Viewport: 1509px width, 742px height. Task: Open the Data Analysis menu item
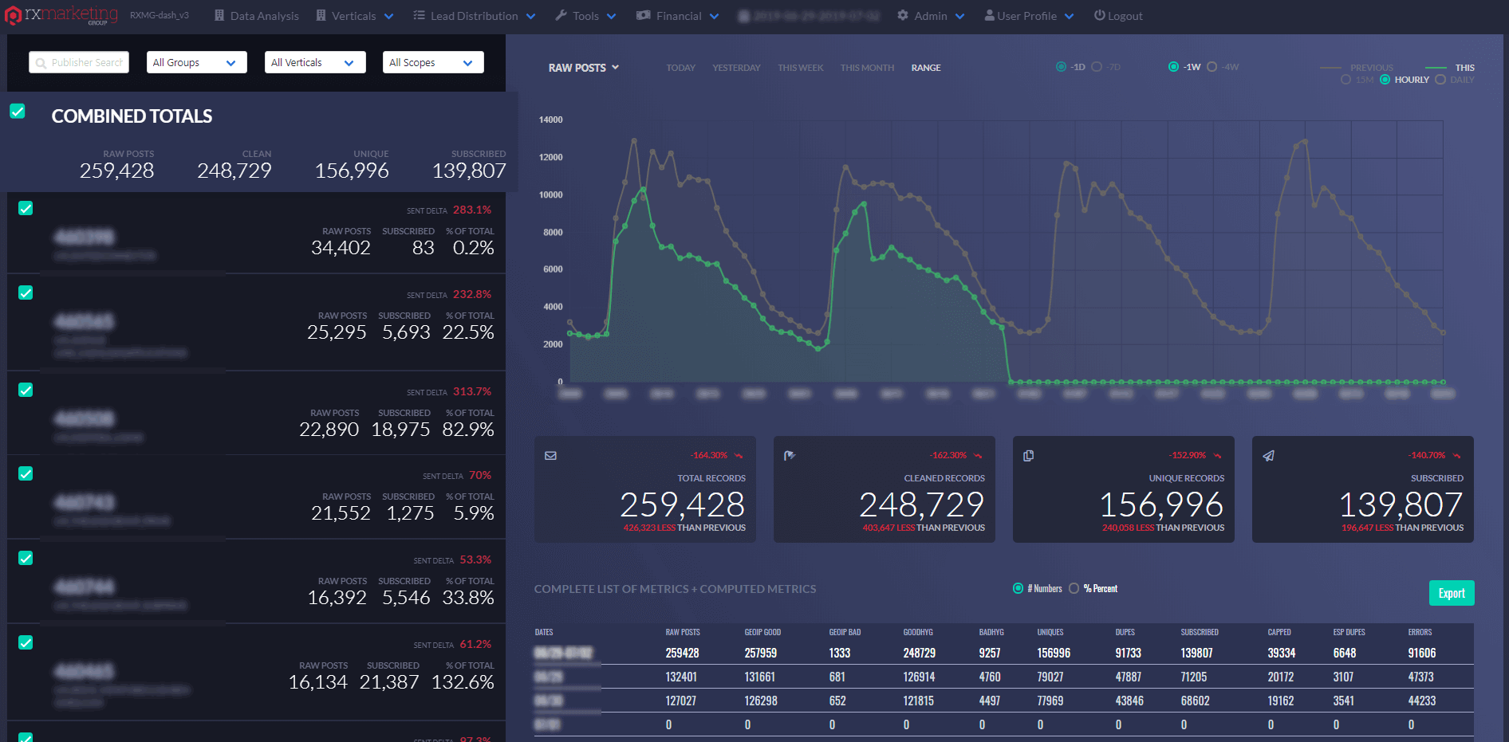pos(257,16)
